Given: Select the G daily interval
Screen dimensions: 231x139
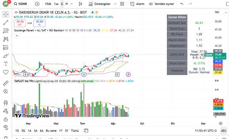Looking at the screenshot, I should tap(62, 4).
